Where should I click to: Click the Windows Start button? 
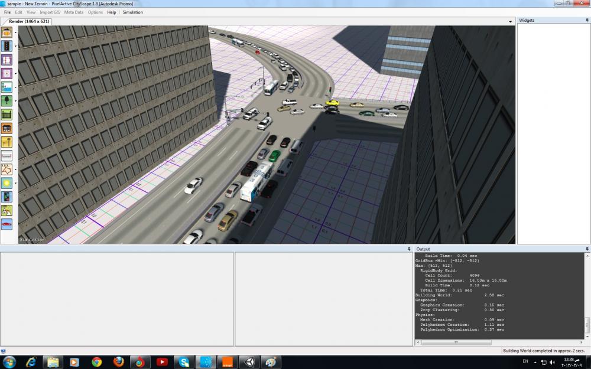pos(9,363)
